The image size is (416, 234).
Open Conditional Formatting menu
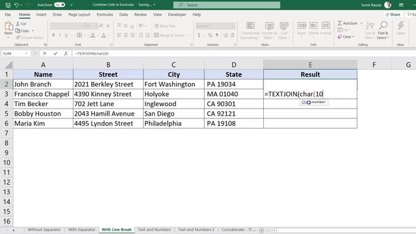click(x=250, y=31)
